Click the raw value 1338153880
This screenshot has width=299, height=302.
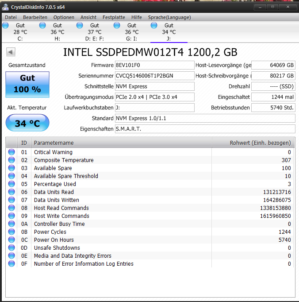coord(275,208)
